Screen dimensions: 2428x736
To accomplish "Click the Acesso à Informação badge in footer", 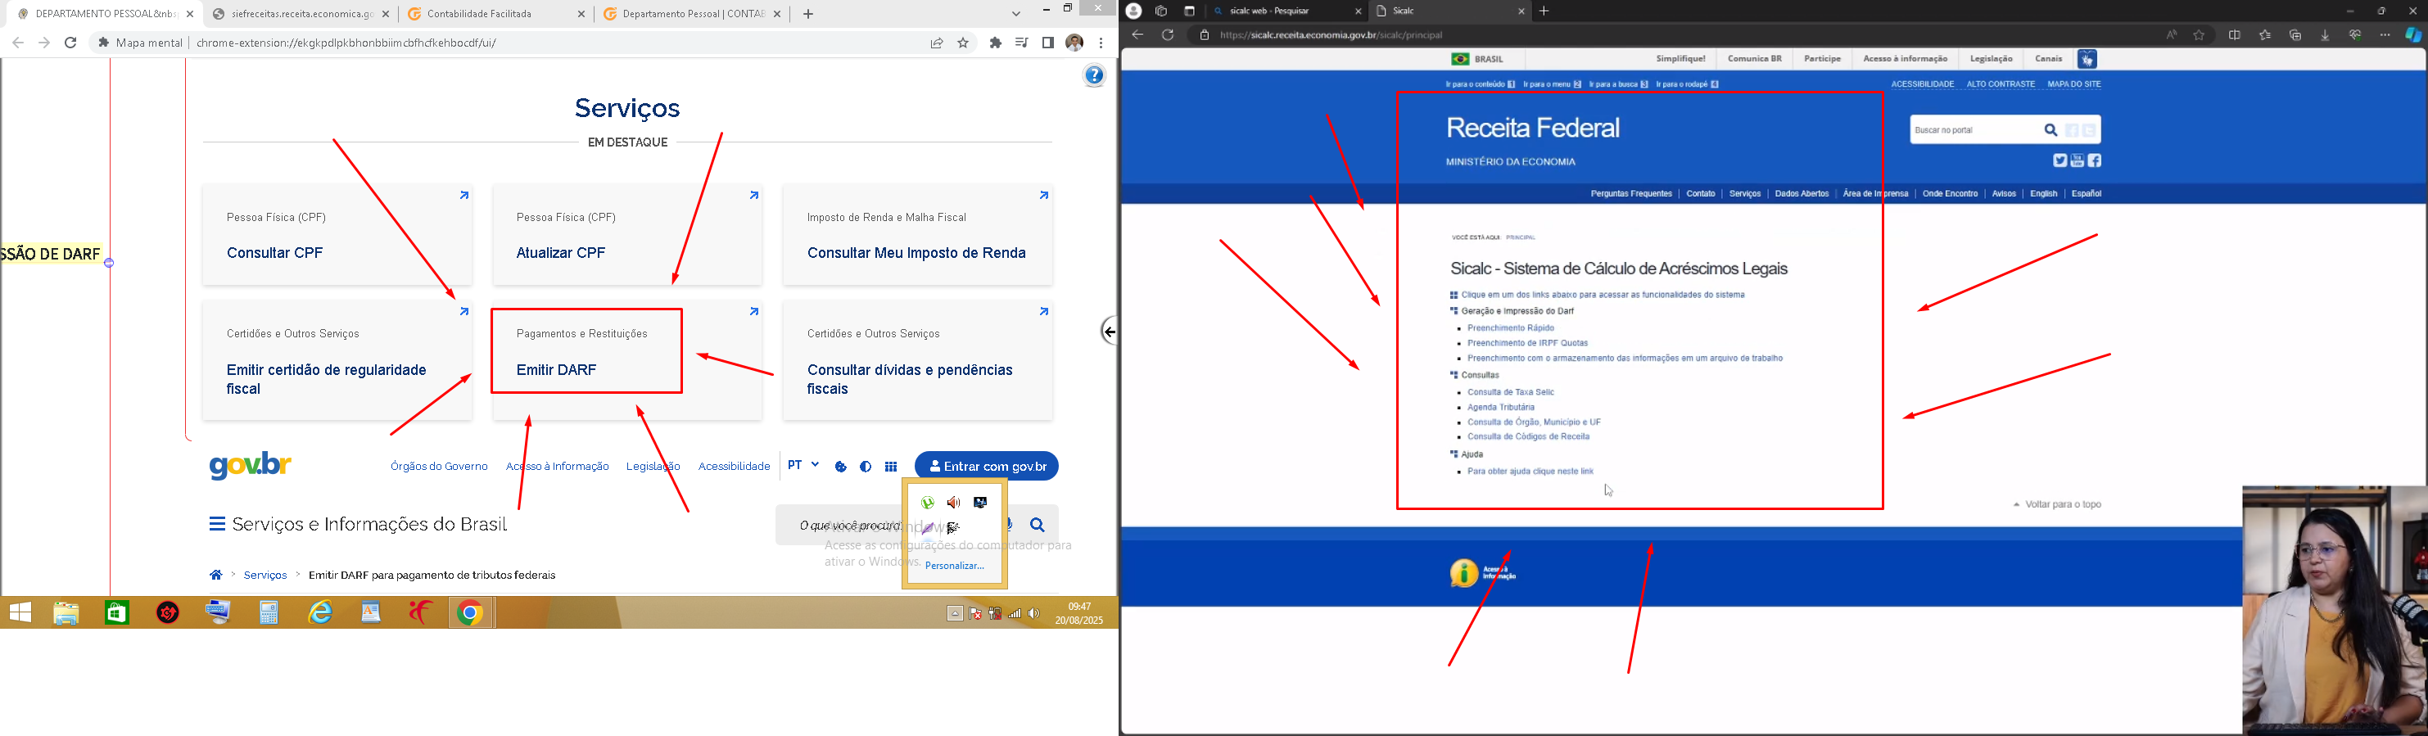I will coord(1483,573).
